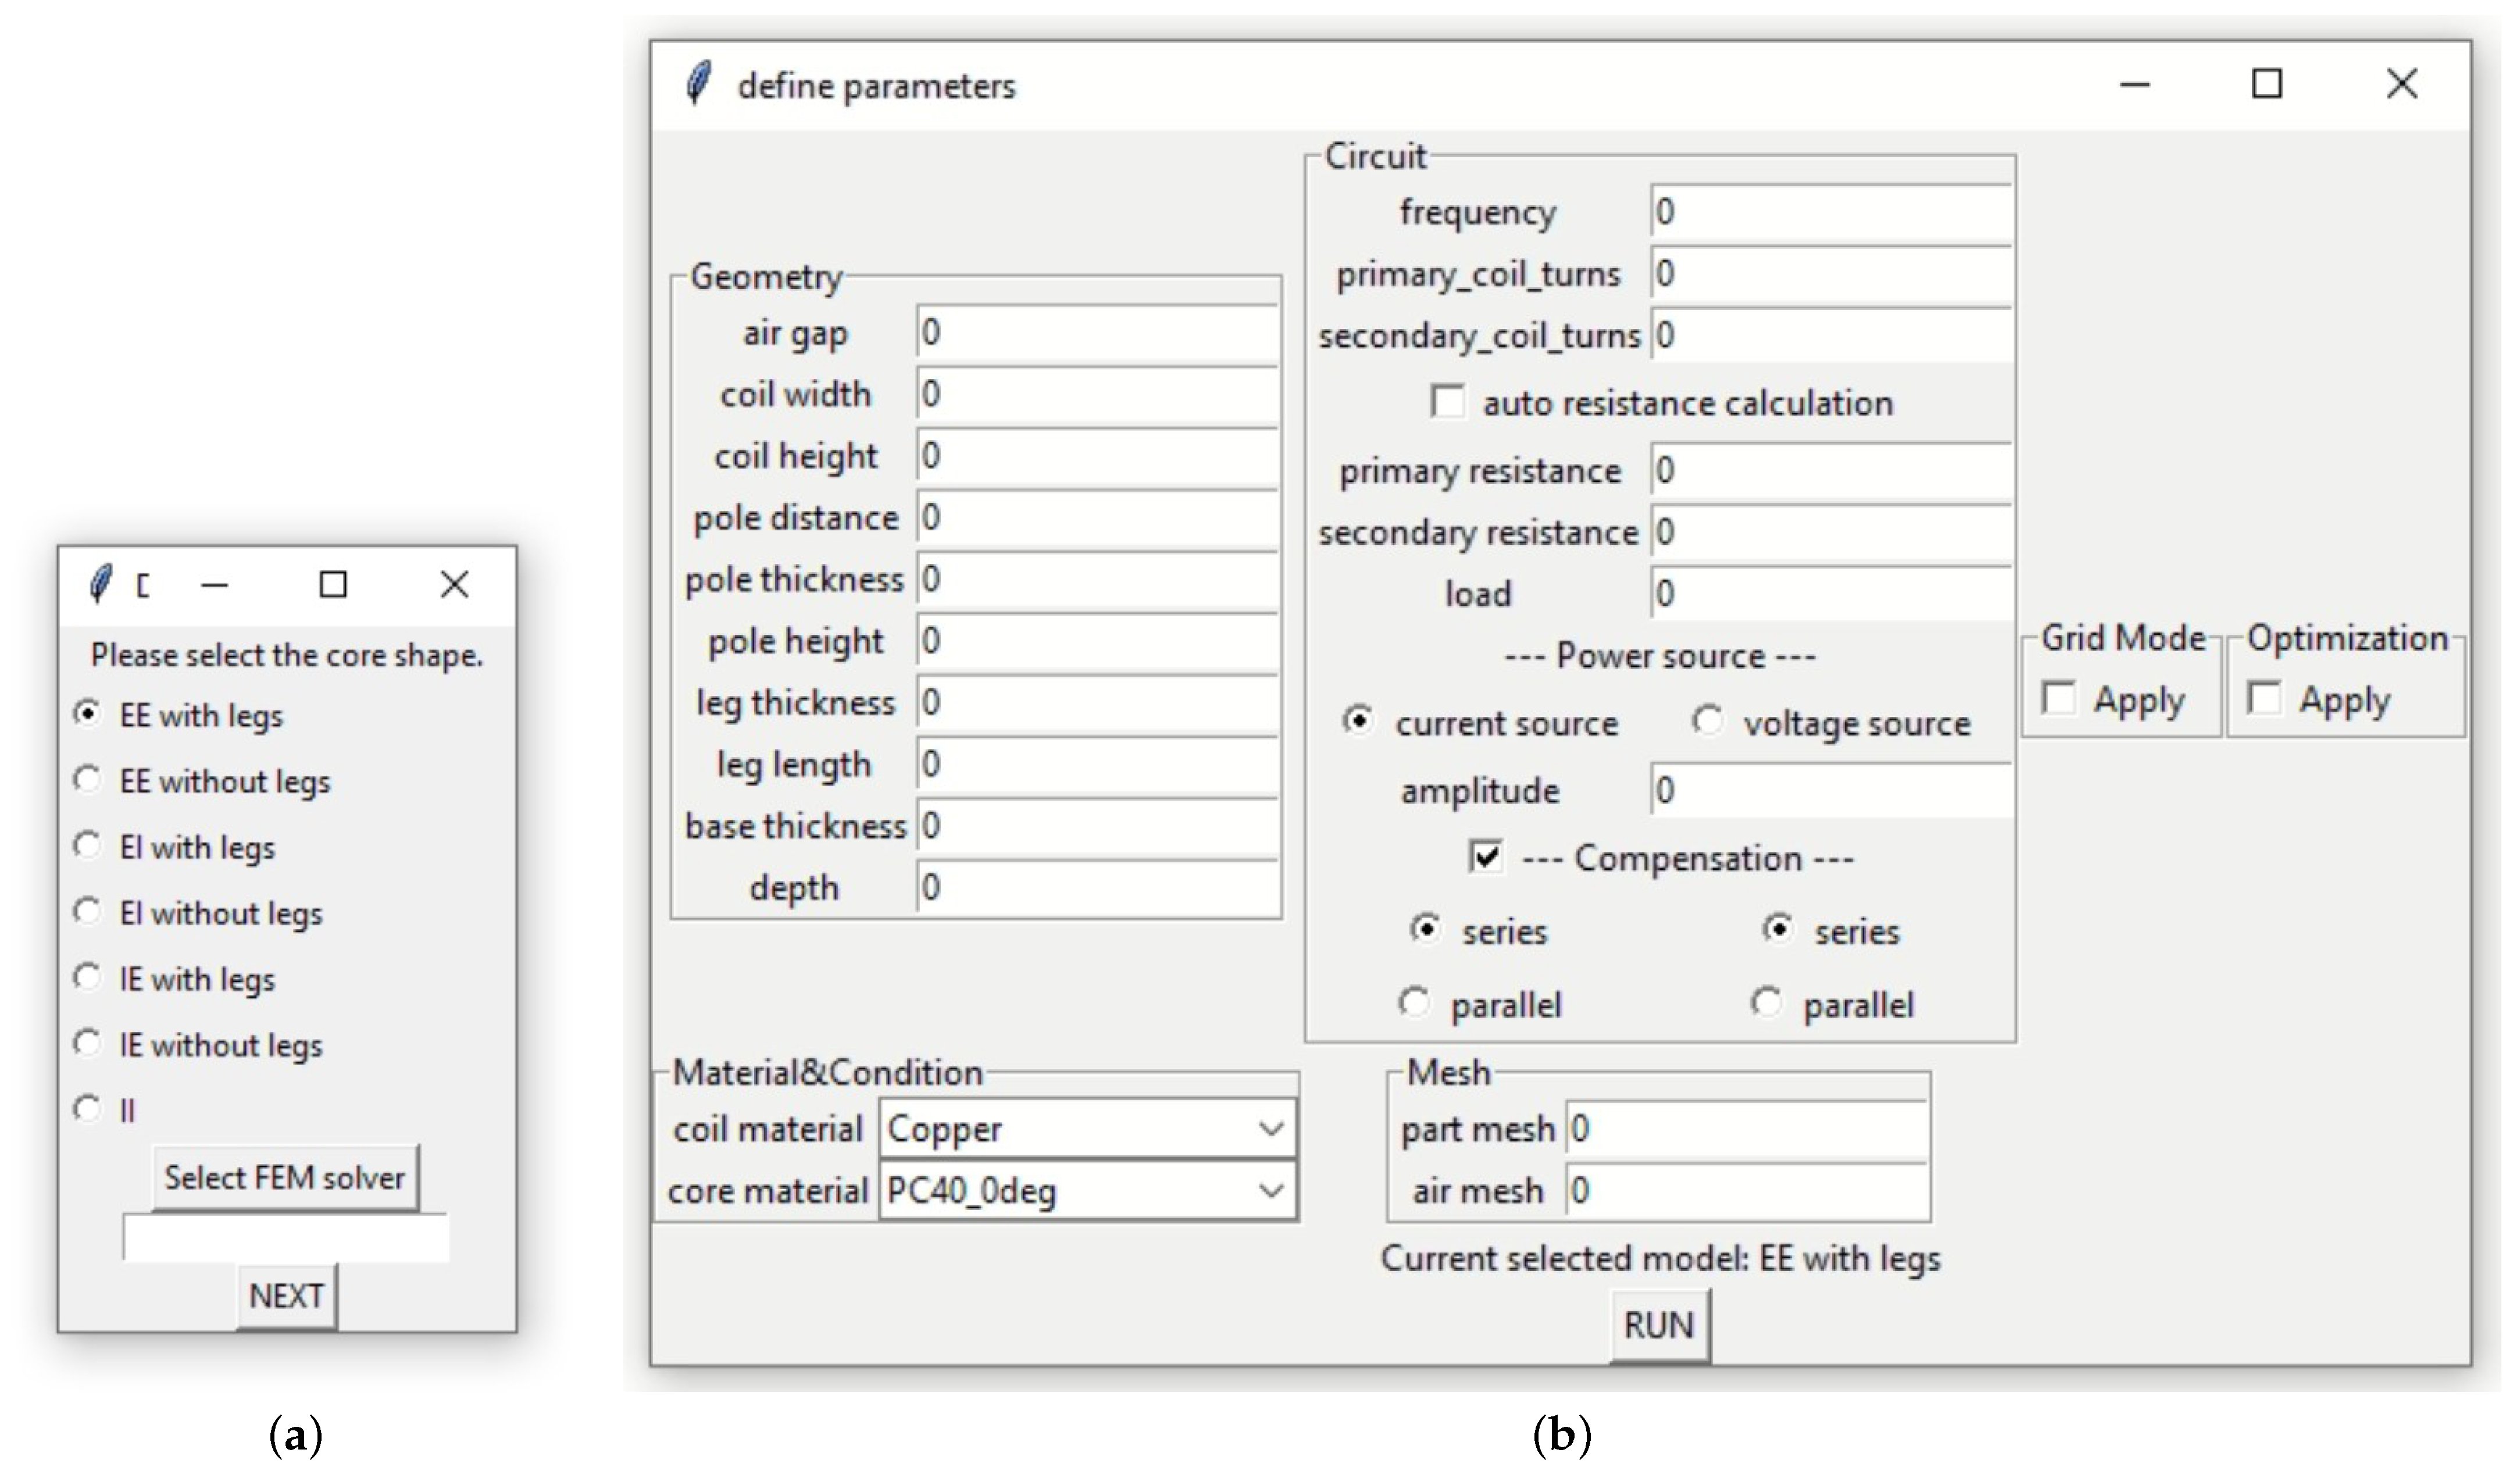Select the voltage source radio button
Image resolution: width=2520 pixels, height=1478 pixels.
(x=1707, y=721)
